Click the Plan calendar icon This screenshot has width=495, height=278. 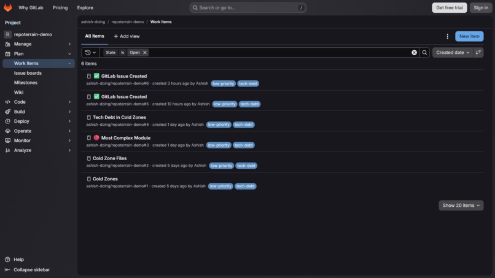(7, 54)
